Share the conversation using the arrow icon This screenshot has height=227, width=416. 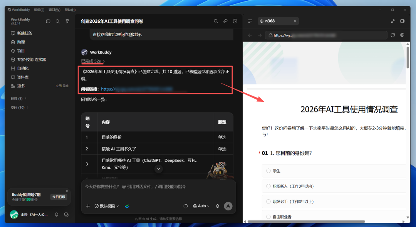(x=225, y=21)
